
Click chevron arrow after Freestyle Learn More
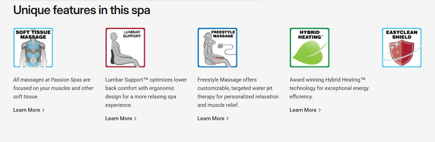[x=228, y=118]
